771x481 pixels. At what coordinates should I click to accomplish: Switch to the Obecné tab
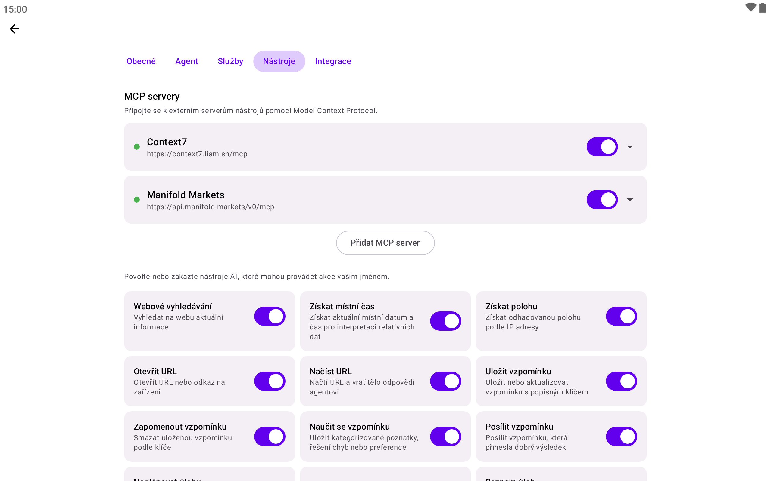(141, 61)
